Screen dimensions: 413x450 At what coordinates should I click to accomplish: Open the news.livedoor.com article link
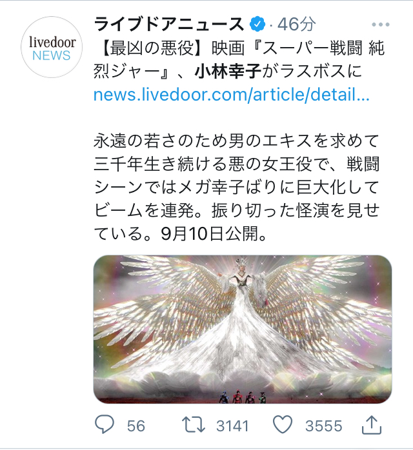coord(232,94)
